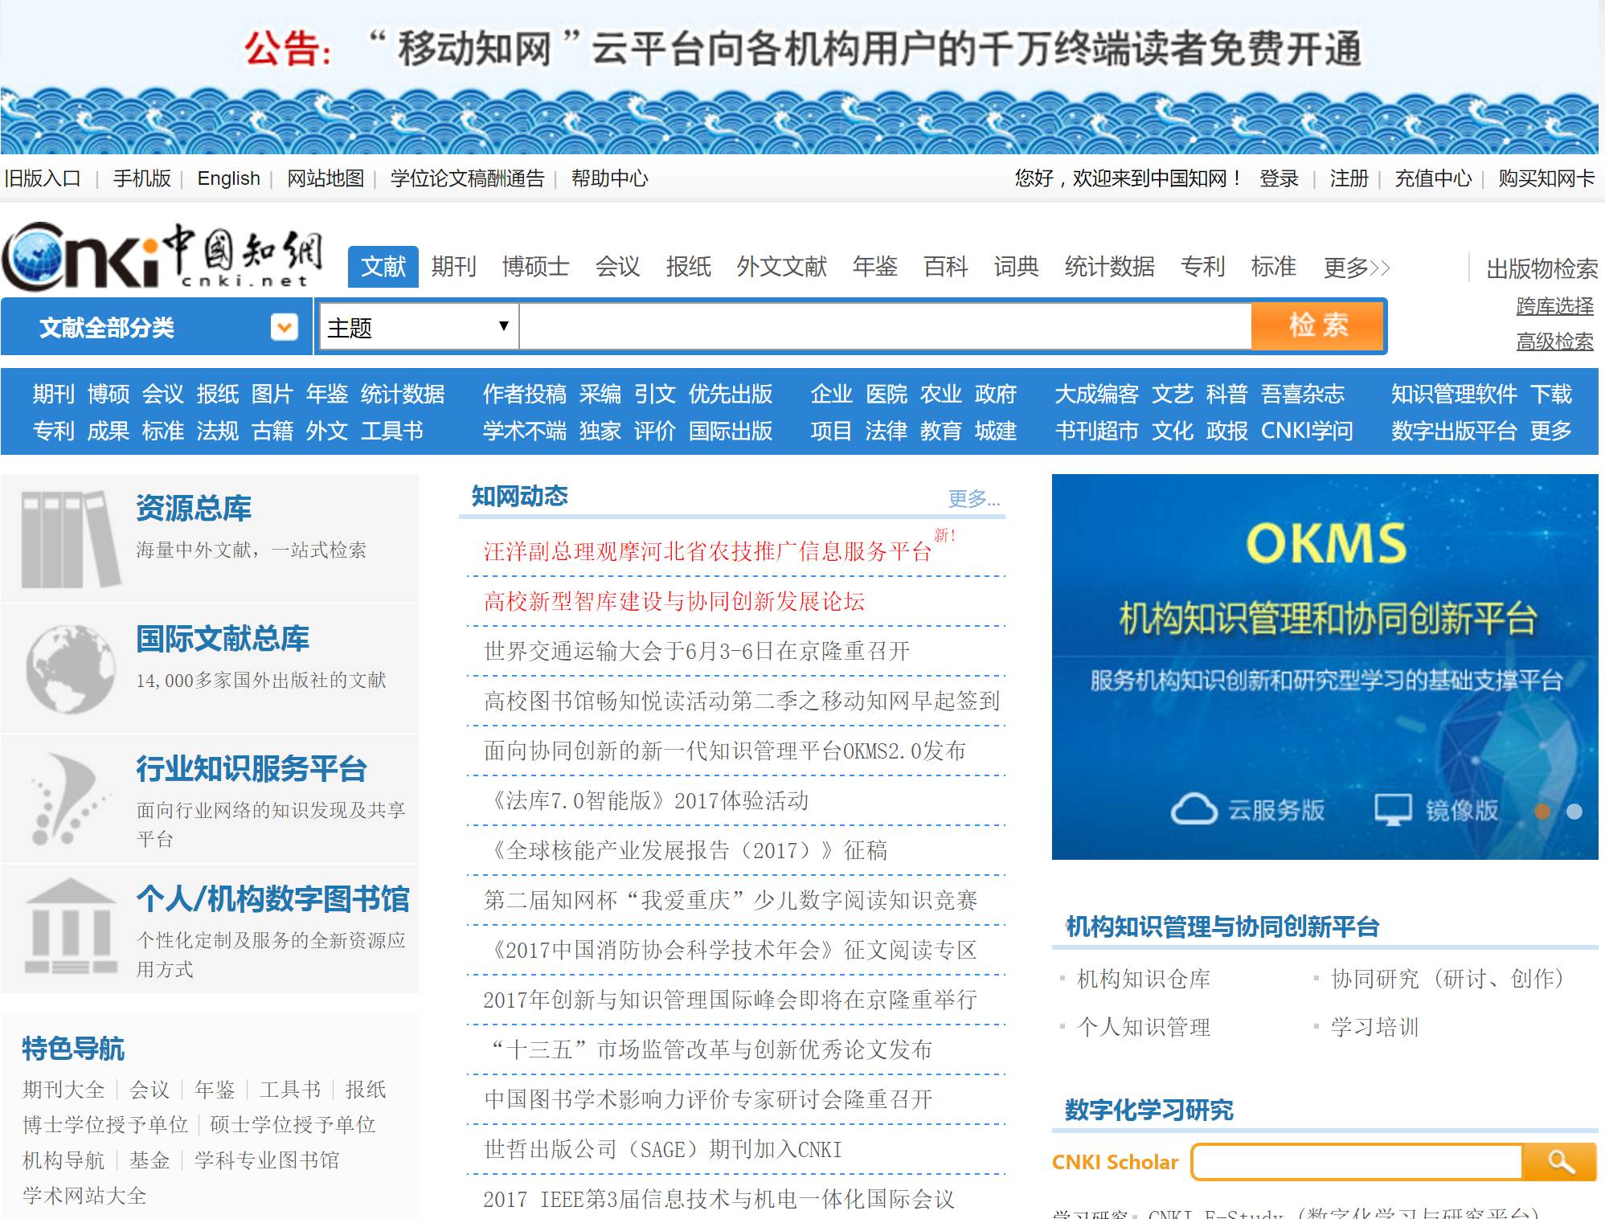Click the main search text box
Image resolution: width=1605 pixels, height=1219 pixels.
pyautogui.click(x=885, y=326)
